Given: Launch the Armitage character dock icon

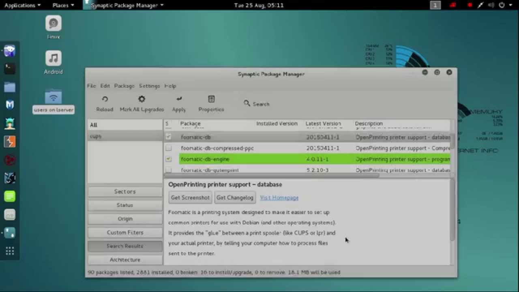Looking at the screenshot, I should tap(10, 123).
